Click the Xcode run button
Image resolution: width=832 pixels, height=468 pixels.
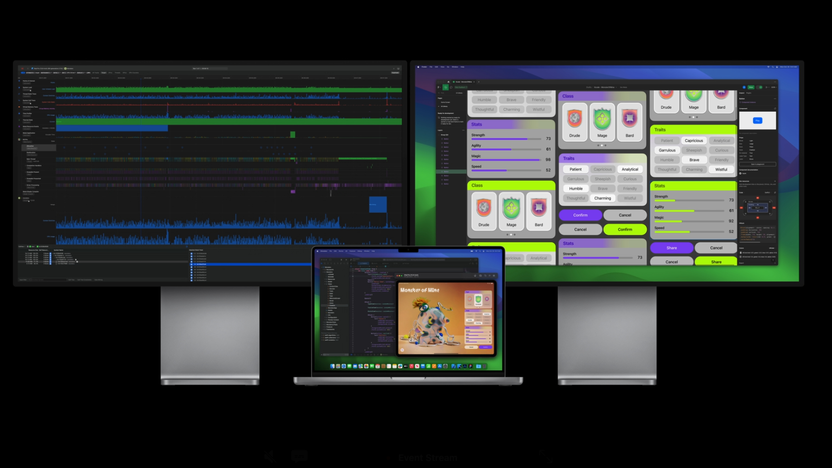point(346,260)
